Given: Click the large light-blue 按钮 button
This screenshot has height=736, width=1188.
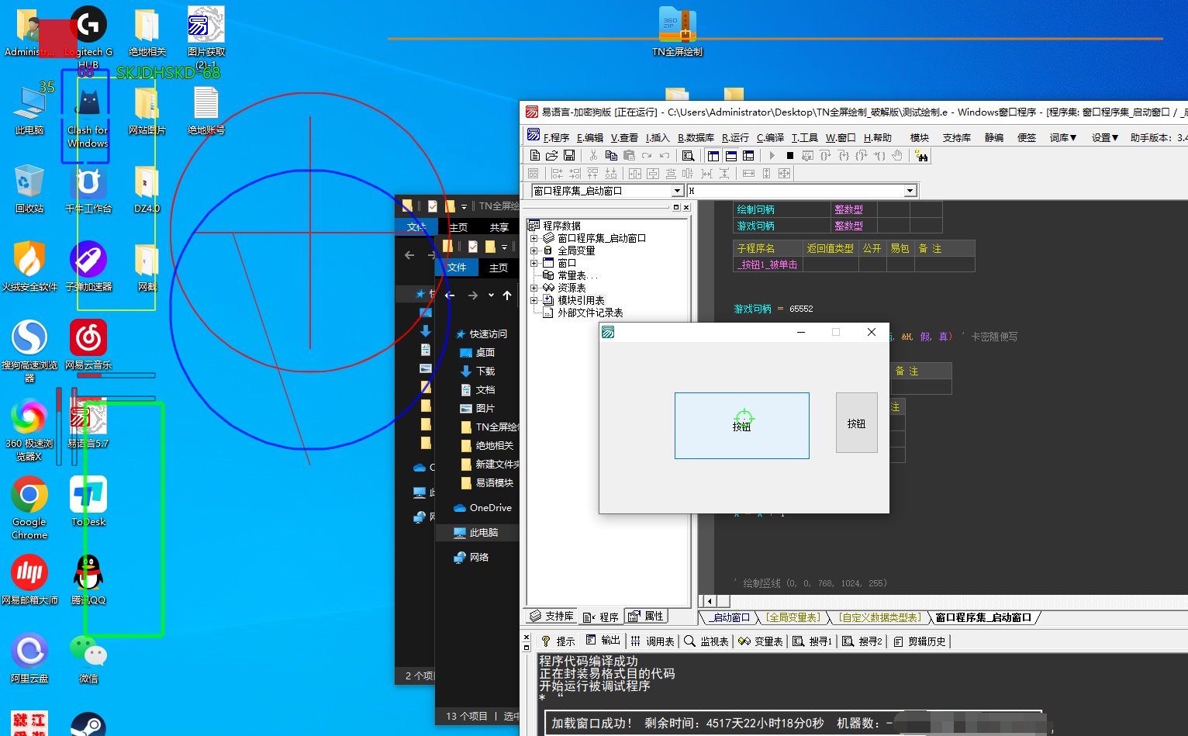Looking at the screenshot, I should [x=741, y=426].
